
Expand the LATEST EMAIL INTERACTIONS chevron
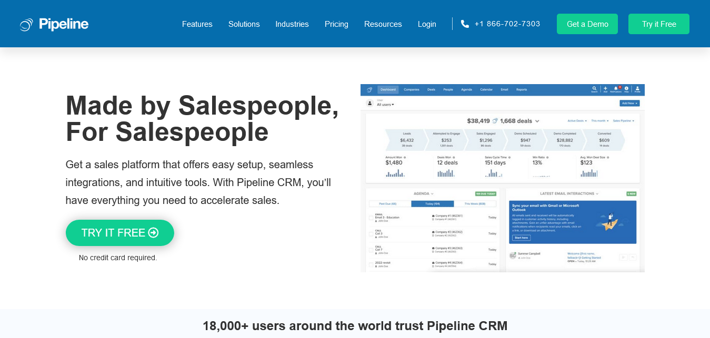tap(597, 194)
